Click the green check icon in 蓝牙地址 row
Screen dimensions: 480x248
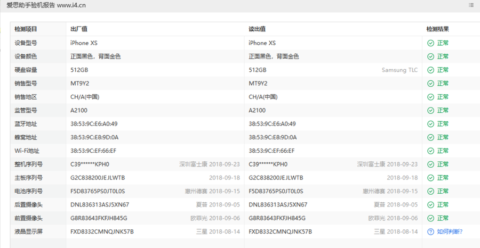pos(431,123)
